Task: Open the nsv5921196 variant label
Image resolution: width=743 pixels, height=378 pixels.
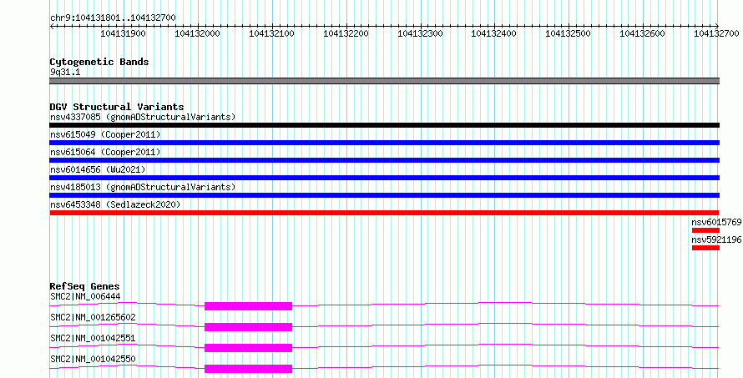Action: (x=716, y=239)
